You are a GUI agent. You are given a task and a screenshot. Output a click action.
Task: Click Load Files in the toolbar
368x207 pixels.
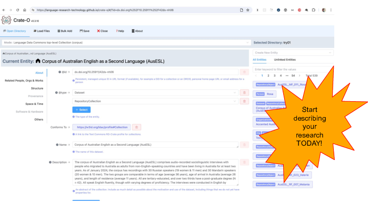[42, 31]
